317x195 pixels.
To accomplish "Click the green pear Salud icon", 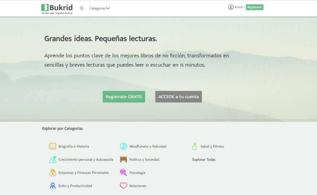I will point(194,146).
